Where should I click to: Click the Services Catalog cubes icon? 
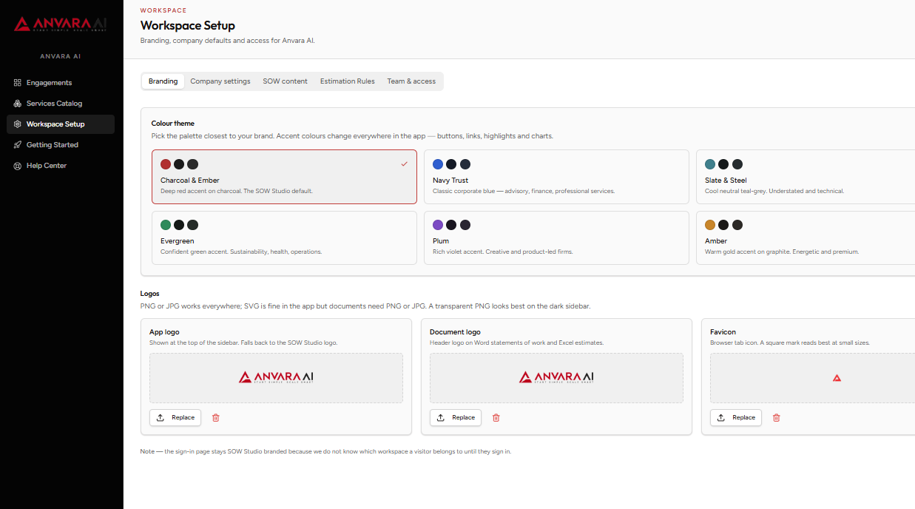[18, 104]
